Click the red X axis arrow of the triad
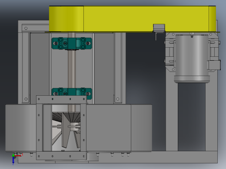The height and width of the screenshot is (169, 226). point(18,156)
